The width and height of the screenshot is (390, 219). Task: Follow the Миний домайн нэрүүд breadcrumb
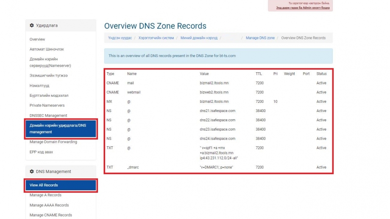[199, 38]
